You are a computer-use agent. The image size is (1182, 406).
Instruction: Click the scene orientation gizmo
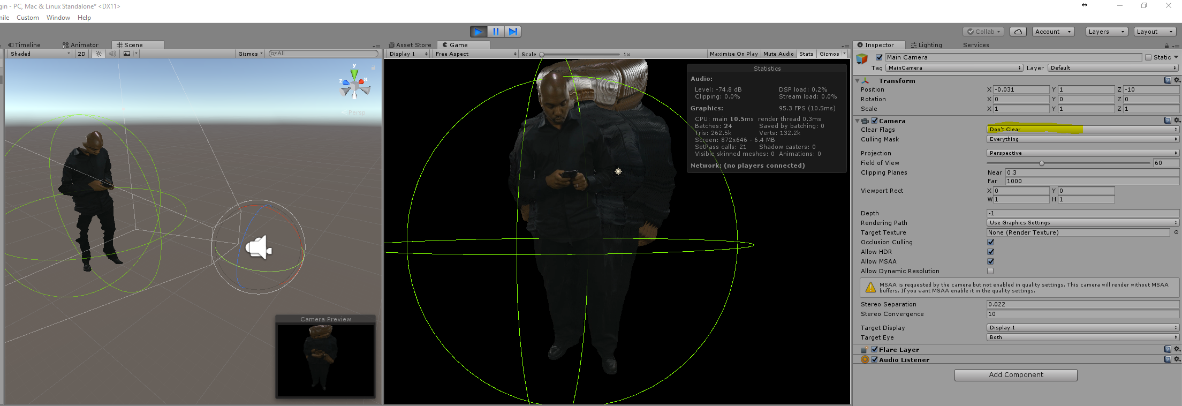pyautogui.click(x=354, y=86)
